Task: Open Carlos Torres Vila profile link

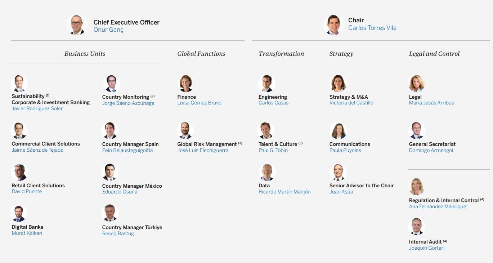Action: (372, 28)
